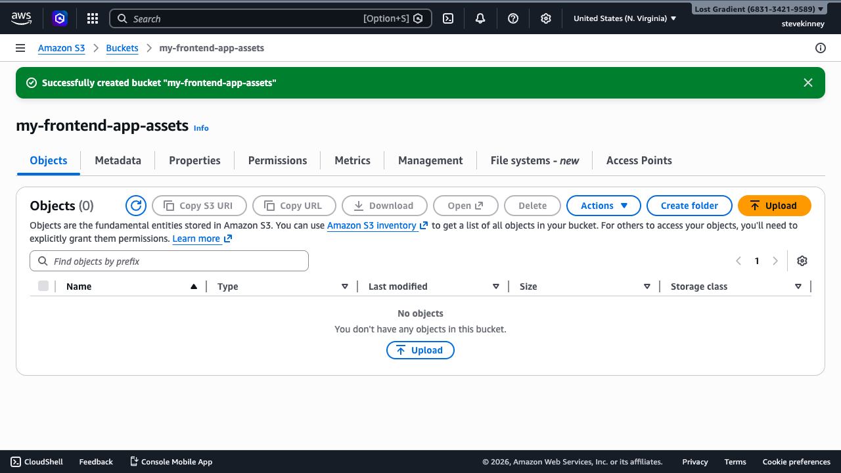
Task: Open CloudShell from the footer
Action: (x=37, y=462)
